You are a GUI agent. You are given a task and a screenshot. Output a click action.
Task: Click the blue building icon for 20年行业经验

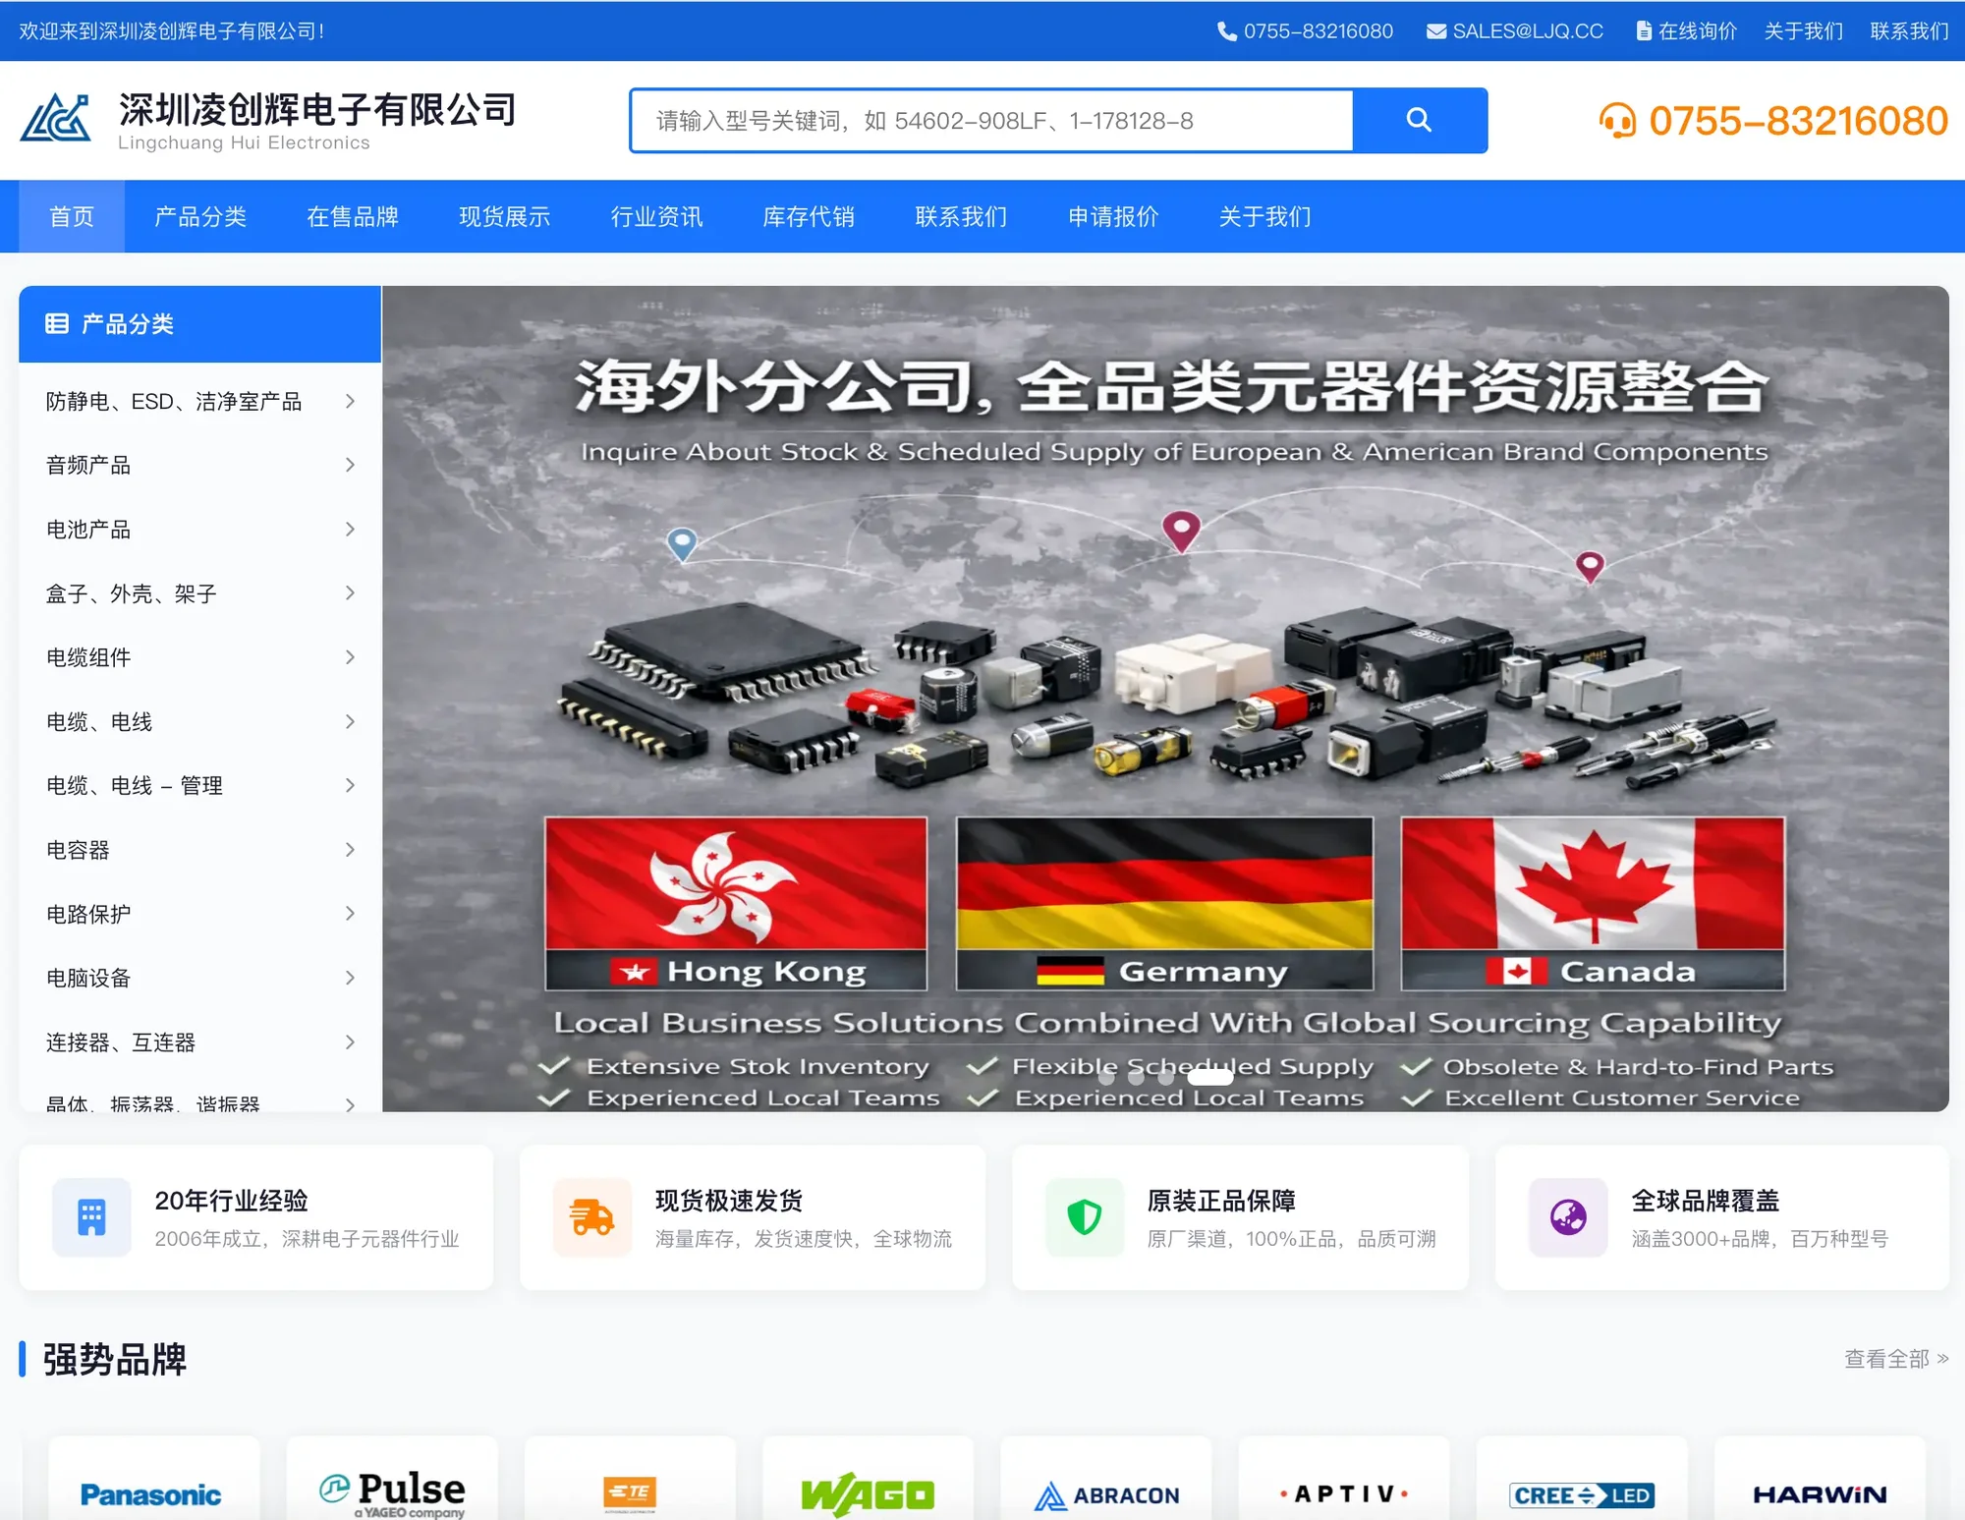coord(91,1217)
